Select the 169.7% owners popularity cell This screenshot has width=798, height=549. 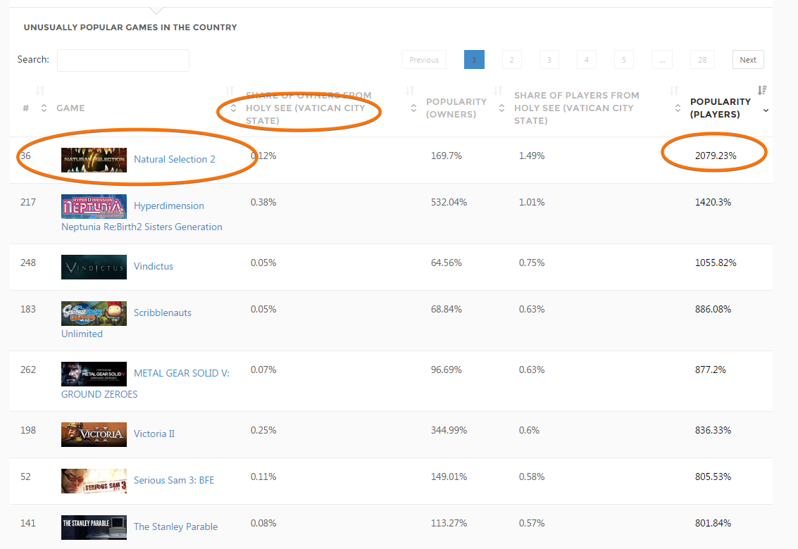pyautogui.click(x=447, y=156)
